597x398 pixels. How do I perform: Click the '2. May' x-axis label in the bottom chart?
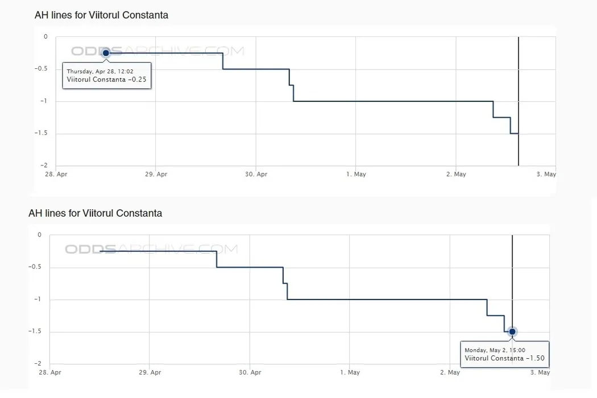click(x=450, y=372)
